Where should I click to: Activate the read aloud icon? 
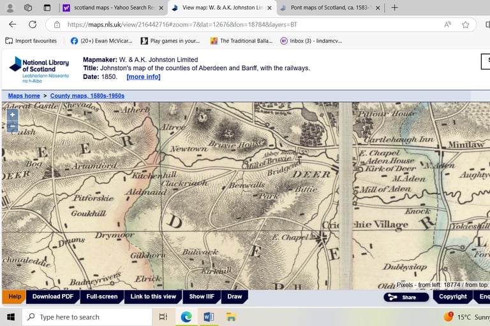[x=447, y=24]
